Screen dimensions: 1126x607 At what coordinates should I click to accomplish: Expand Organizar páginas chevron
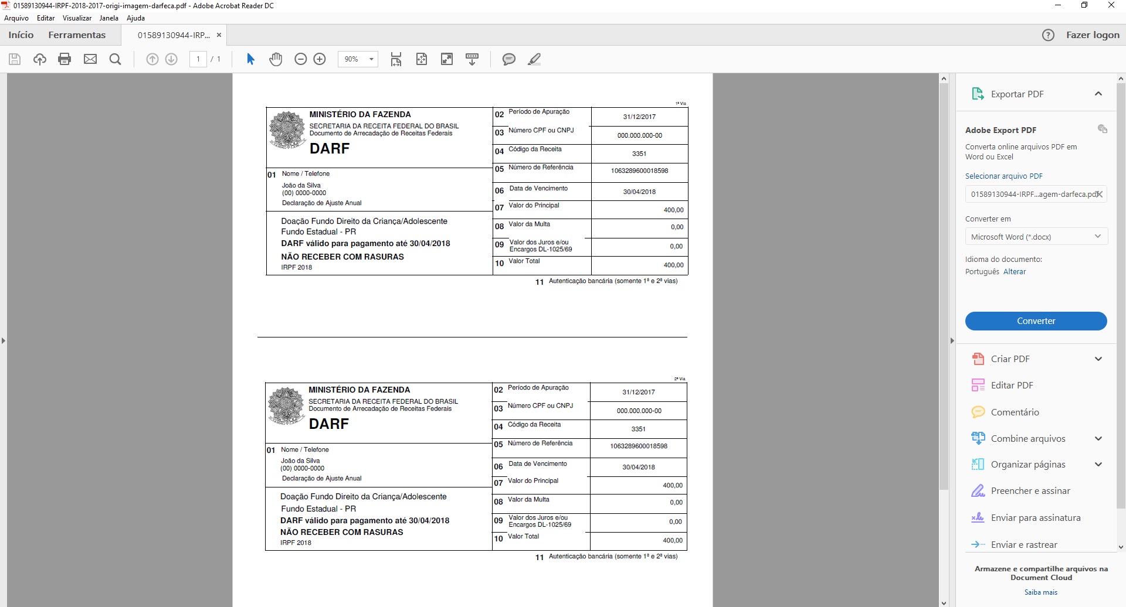click(1098, 465)
